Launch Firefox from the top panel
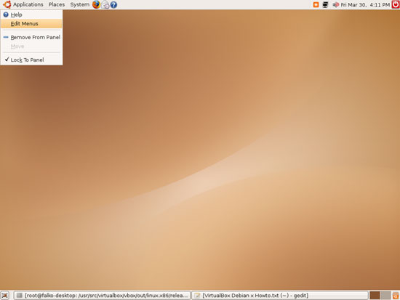400x300 pixels. (x=96, y=4)
